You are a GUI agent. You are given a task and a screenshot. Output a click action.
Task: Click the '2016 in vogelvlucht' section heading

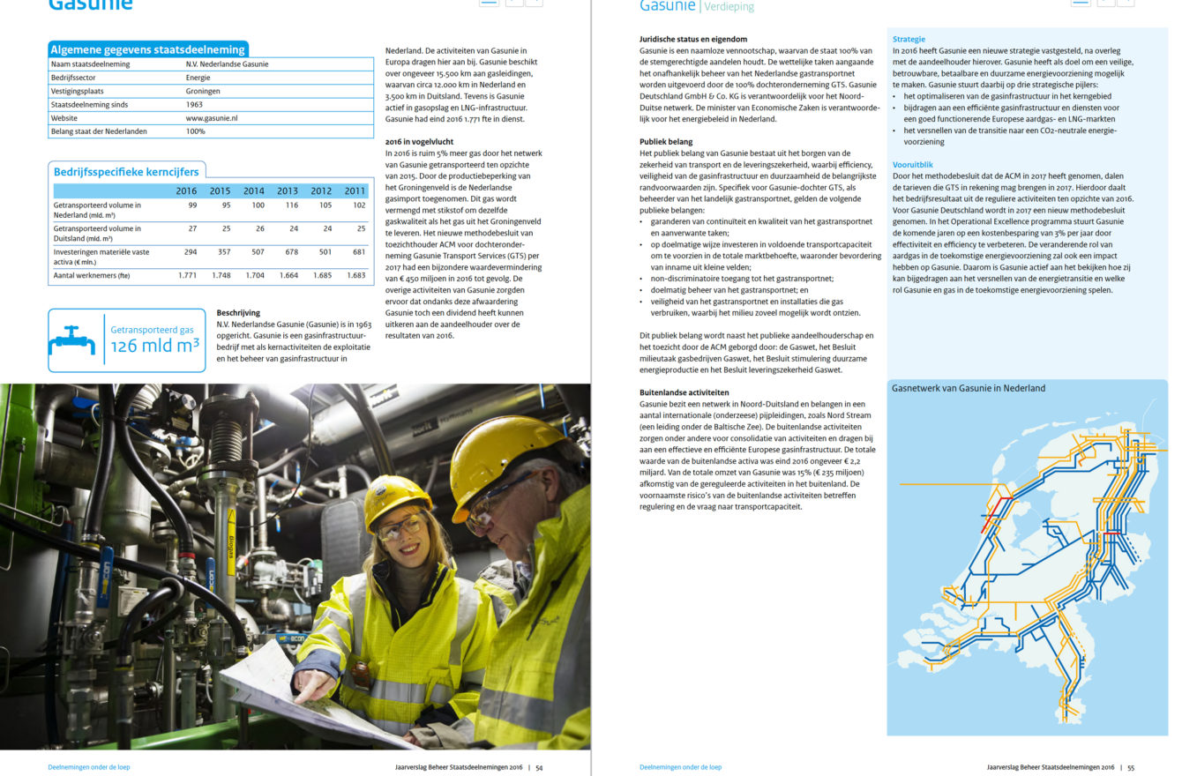click(x=420, y=141)
